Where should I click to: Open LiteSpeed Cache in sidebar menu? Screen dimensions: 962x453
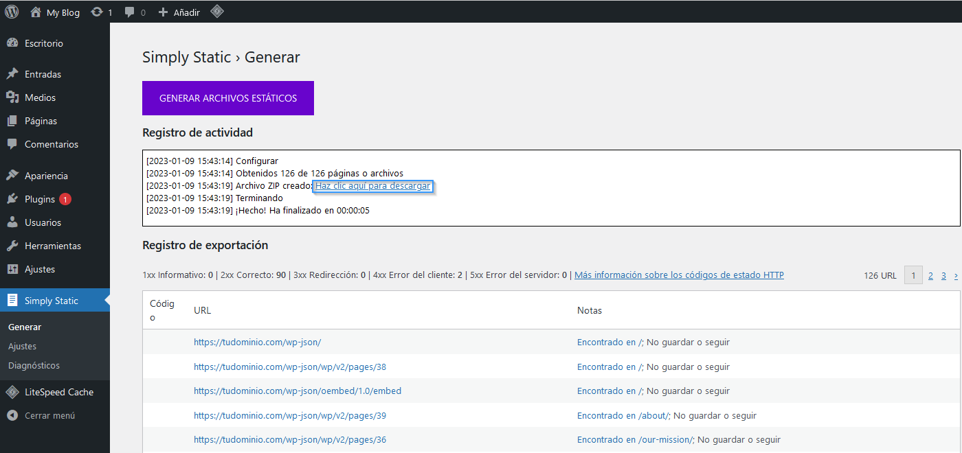click(x=58, y=392)
